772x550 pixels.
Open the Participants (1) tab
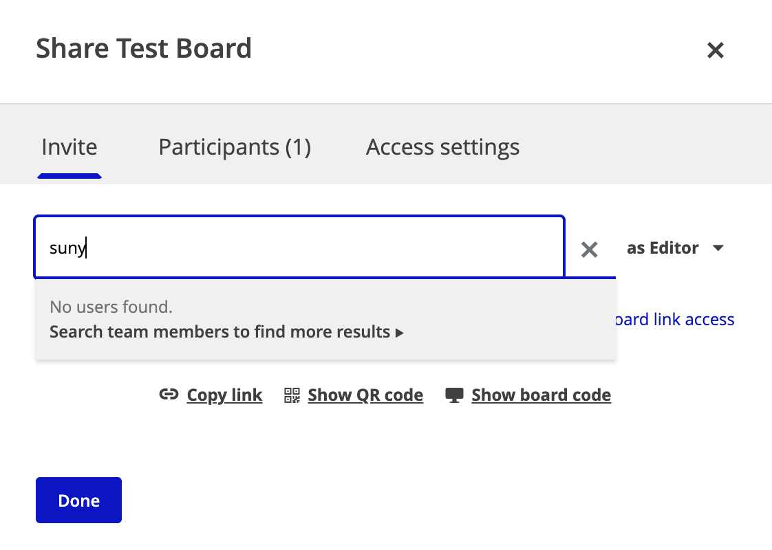point(235,147)
